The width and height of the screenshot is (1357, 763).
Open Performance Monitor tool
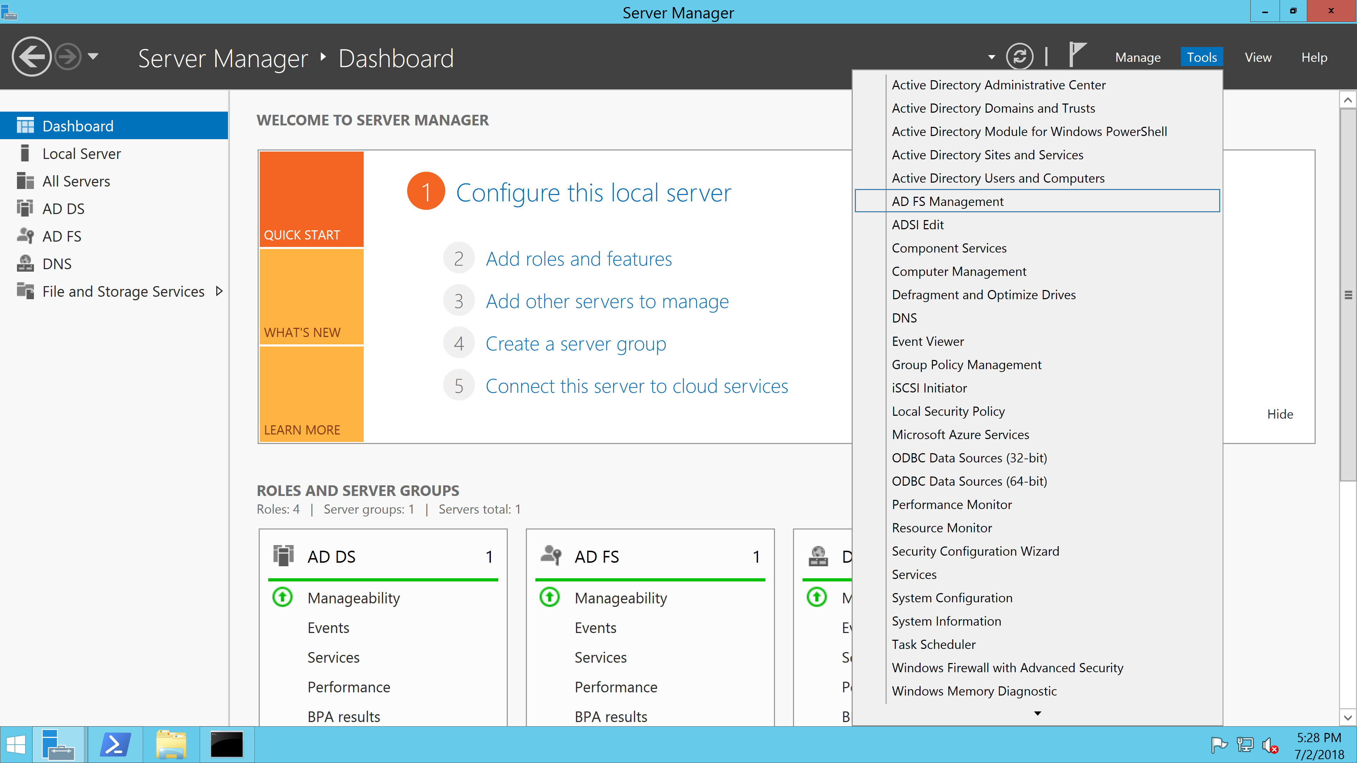click(1037, 504)
